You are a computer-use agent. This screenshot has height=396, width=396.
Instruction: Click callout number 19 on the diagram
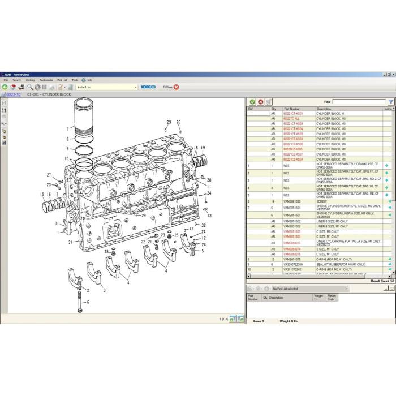coord(203,148)
